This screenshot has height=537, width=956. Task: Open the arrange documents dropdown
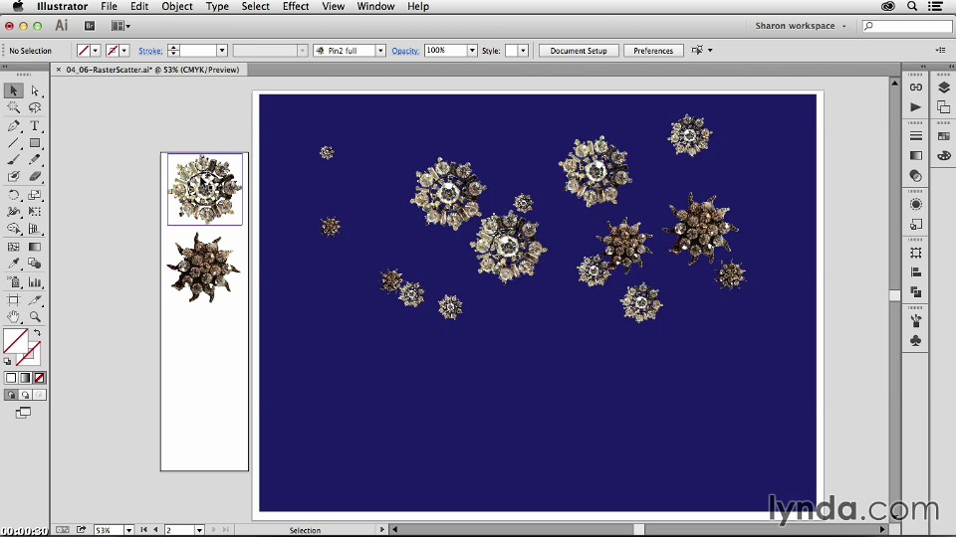coord(120,26)
